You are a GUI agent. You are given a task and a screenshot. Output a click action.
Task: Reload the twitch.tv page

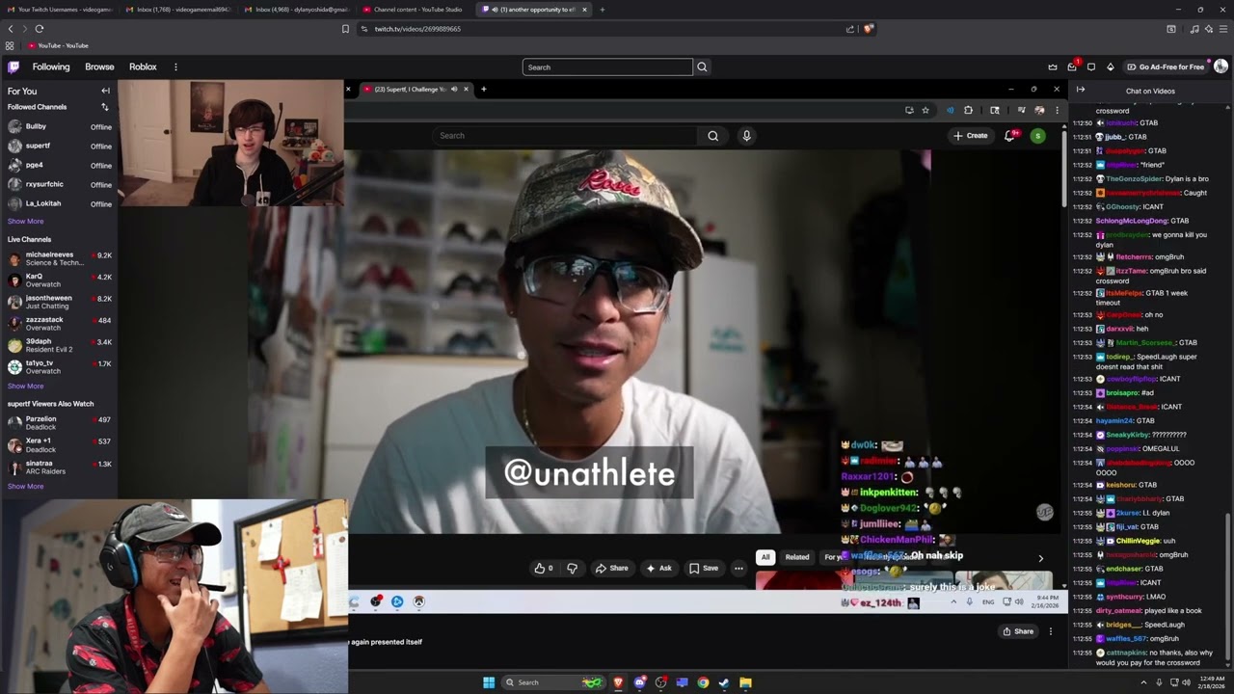39,29
